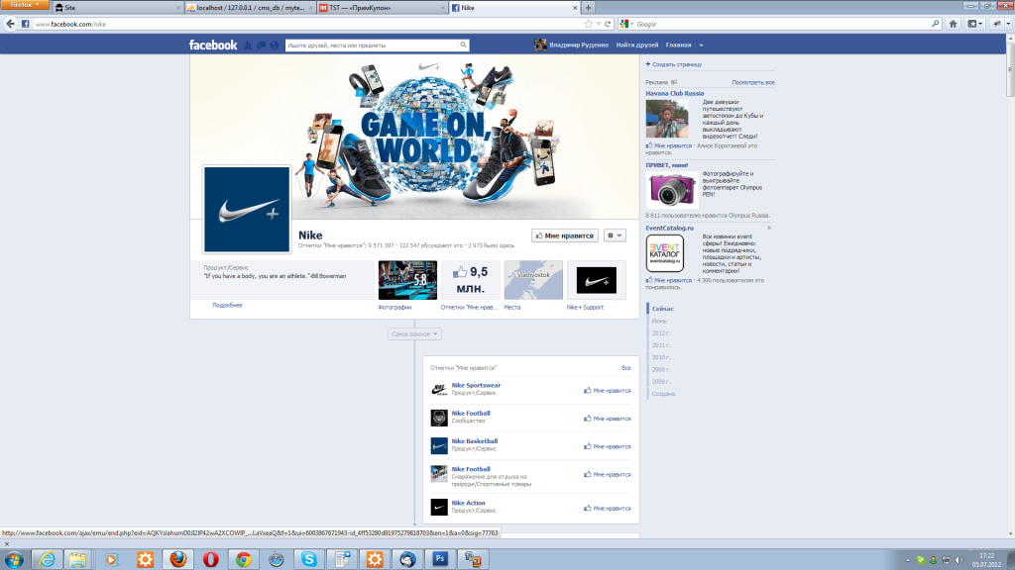Open Skype from the taskbar
Image resolution: width=1015 pixels, height=570 pixels.
pyautogui.click(x=309, y=560)
